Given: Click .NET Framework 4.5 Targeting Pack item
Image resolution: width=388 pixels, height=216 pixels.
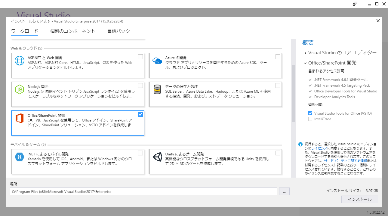Looking at the screenshot, I should point(342,85).
